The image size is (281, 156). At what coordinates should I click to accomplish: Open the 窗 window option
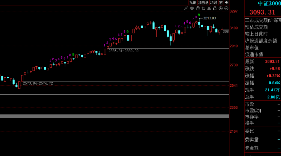[221, 2]
